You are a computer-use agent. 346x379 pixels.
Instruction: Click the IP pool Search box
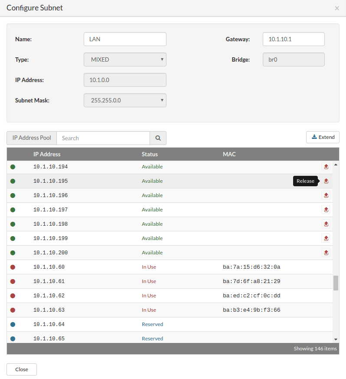click(x=103, y=138)
